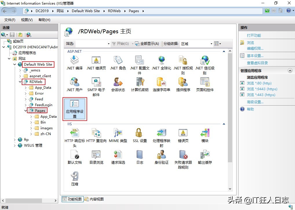Open the SMTP 电子邮件 feature icon
The image size is (295, 210).
pyautogui.click(x=96, y=87)
